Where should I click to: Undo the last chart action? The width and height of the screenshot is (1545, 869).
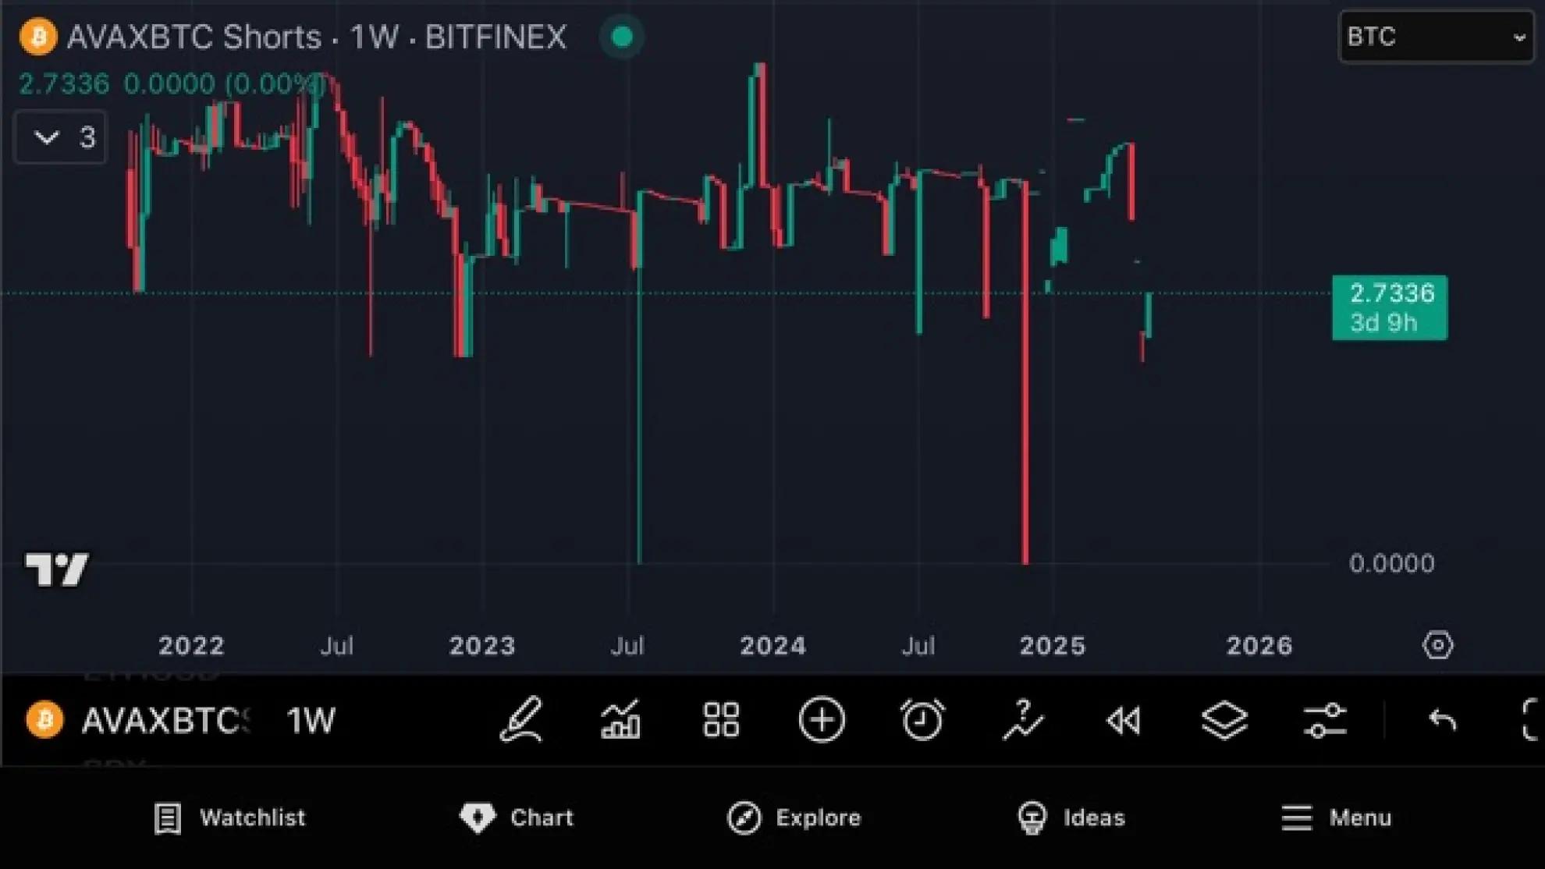tap(1442, 719)
